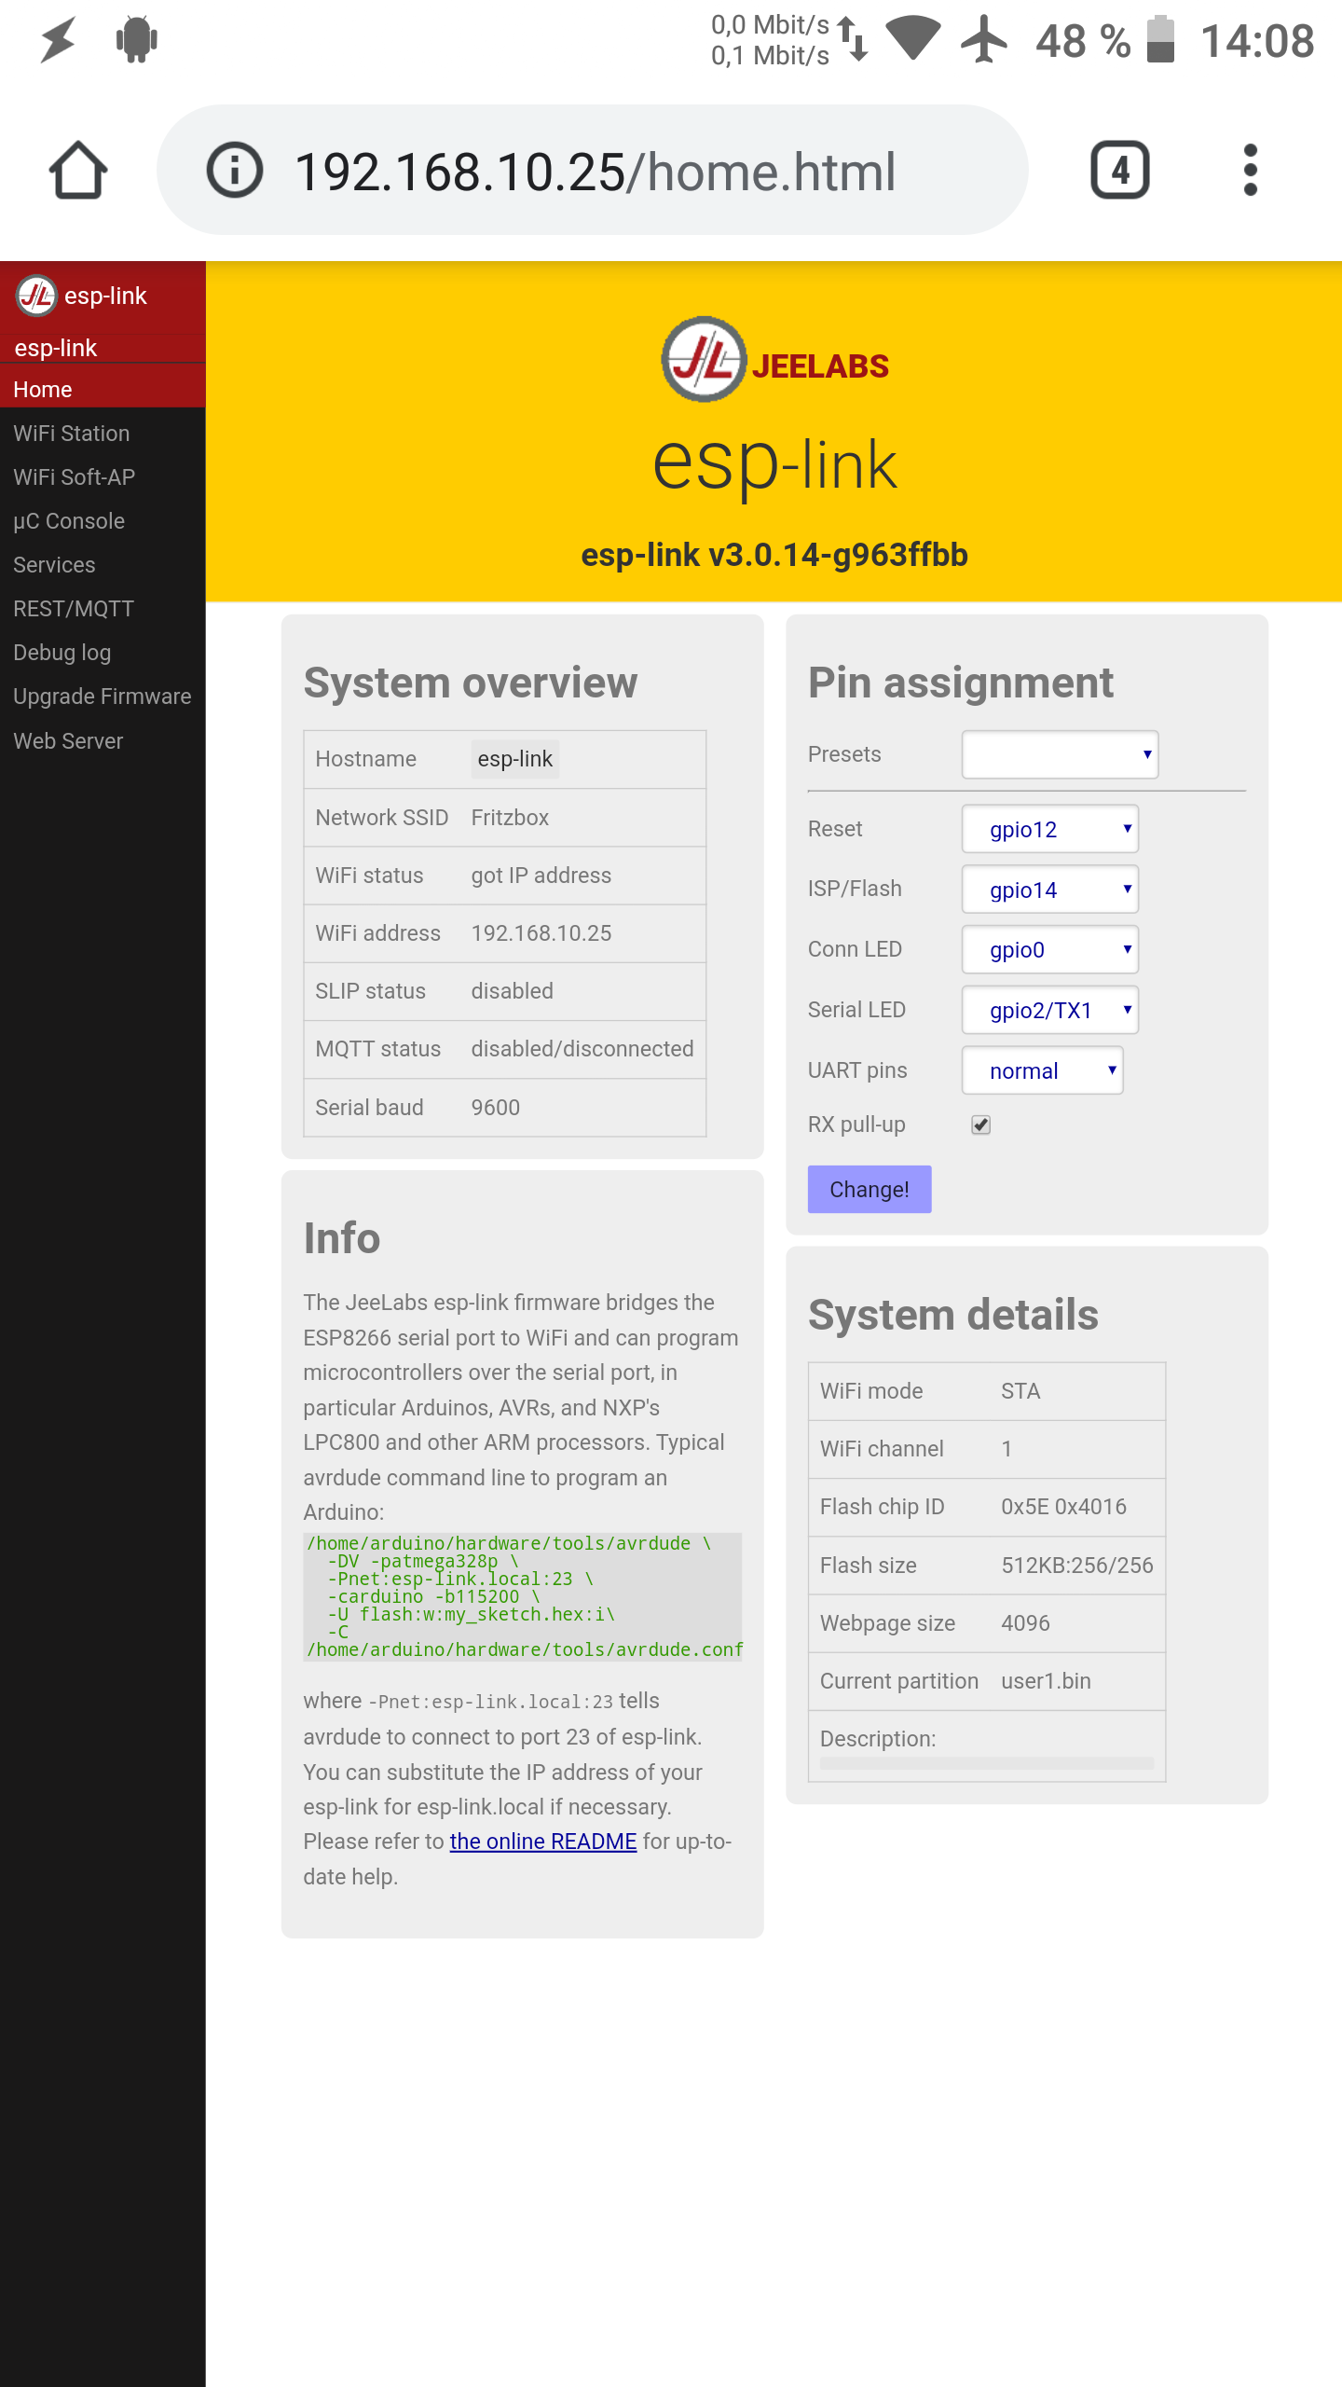The height and width of the screenshot is (2387, 1342).
Task: Click the esp-link sidebar title link
Action: tap(105, 296)
